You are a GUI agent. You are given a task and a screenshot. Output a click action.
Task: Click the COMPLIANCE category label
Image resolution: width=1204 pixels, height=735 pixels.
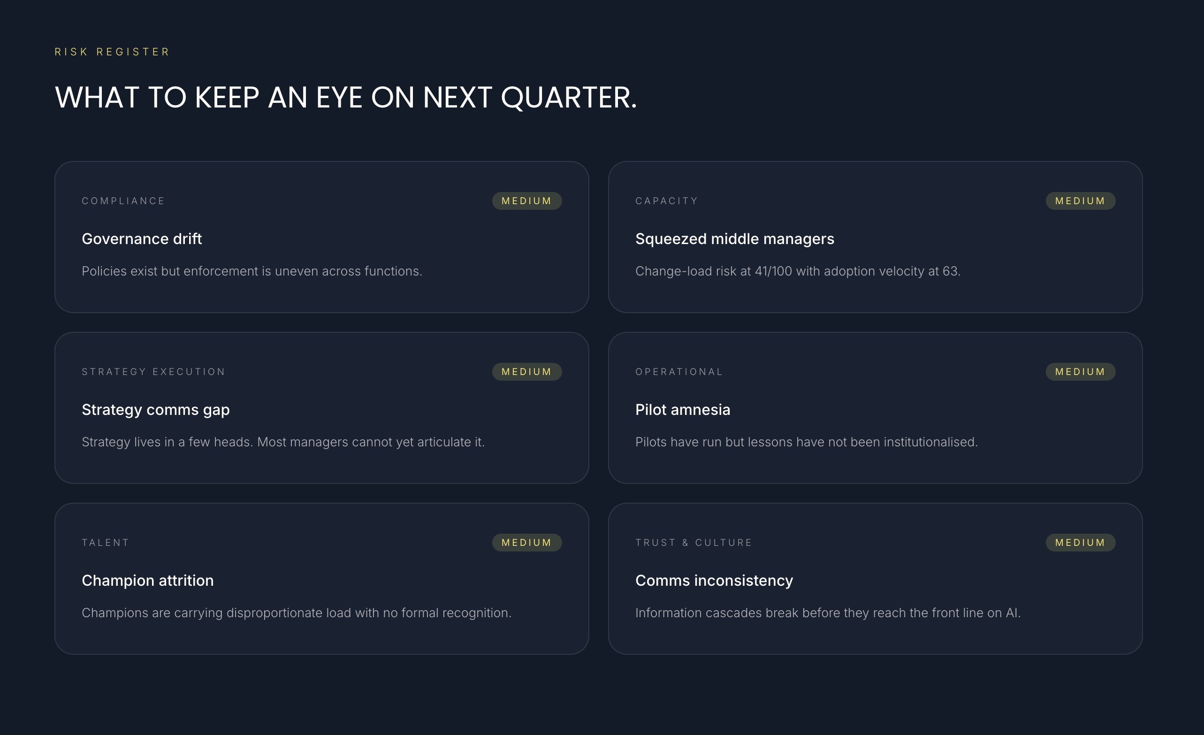pyautogui.click(x=123, y=201)
